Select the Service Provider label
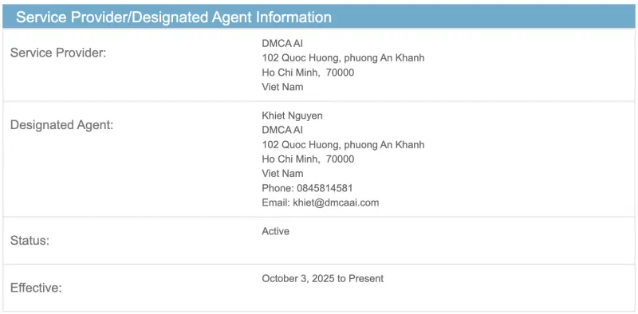The height and width of the screenshot is (314, 638). (x=58, y=53)
